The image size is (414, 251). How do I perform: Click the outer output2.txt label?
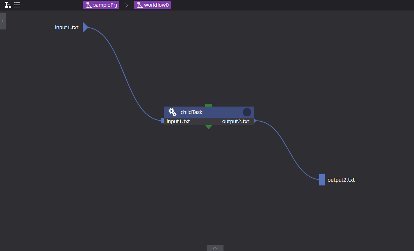[341, 180]
